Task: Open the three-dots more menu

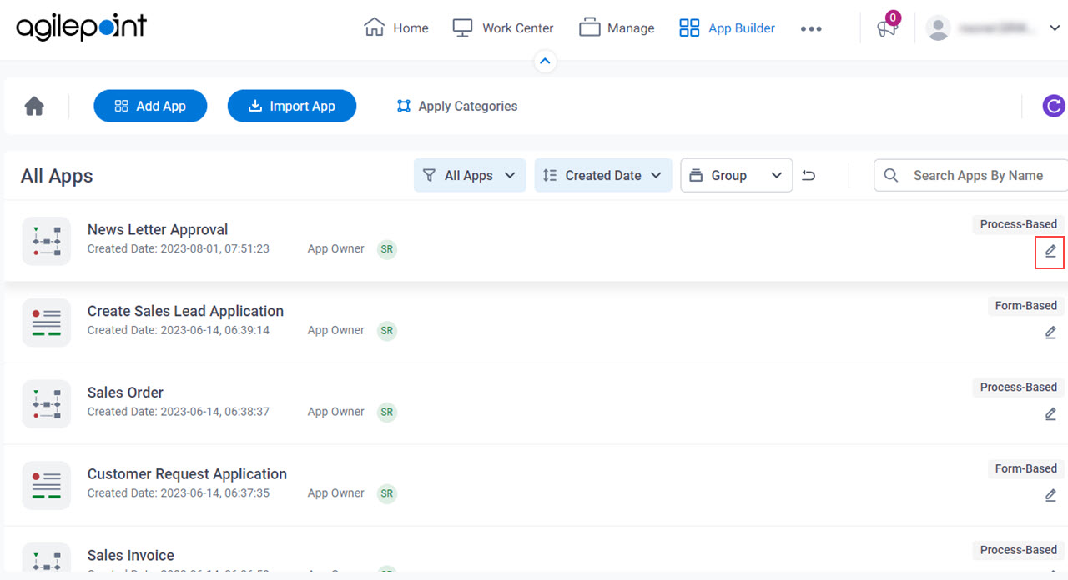Action: 811,28
